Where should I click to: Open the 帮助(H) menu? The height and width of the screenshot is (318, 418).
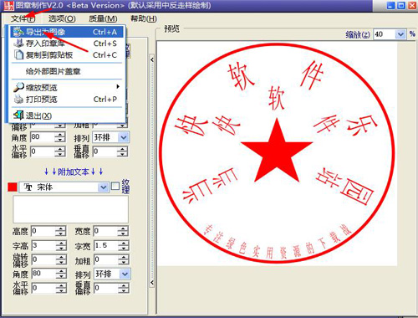click(x=144, y=18)
